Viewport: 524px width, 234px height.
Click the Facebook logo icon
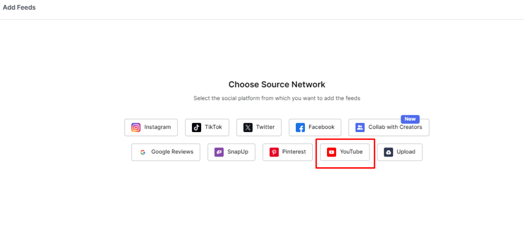pos(300,127)
